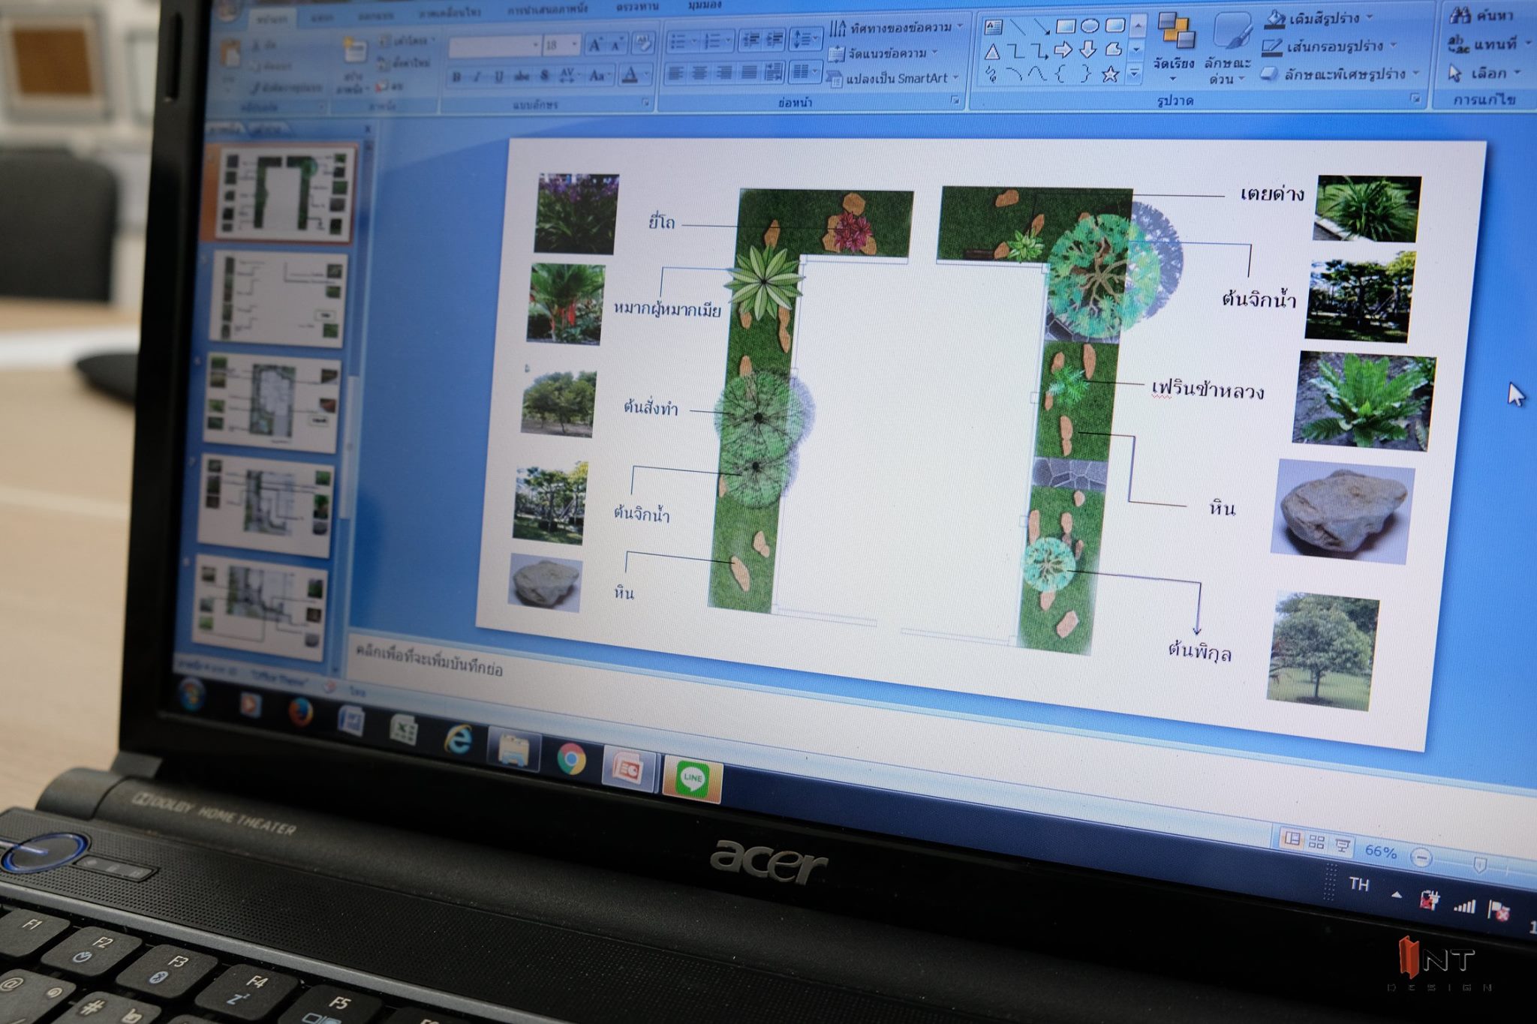
Task: Open the Animations ribbon tab
Action: click(x=450, y=12)
